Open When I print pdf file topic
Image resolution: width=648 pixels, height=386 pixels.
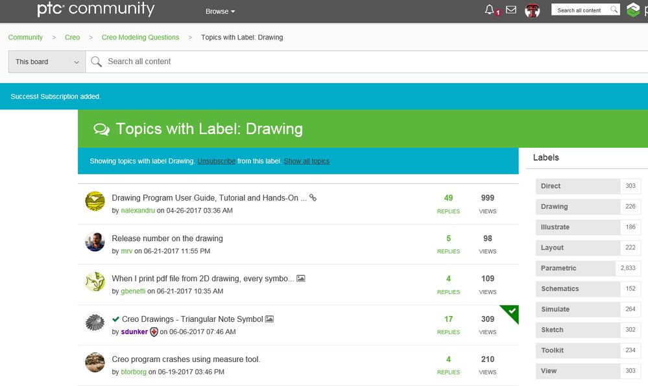203,278
